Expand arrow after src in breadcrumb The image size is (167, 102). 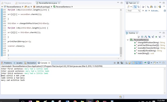pos(31,7)
